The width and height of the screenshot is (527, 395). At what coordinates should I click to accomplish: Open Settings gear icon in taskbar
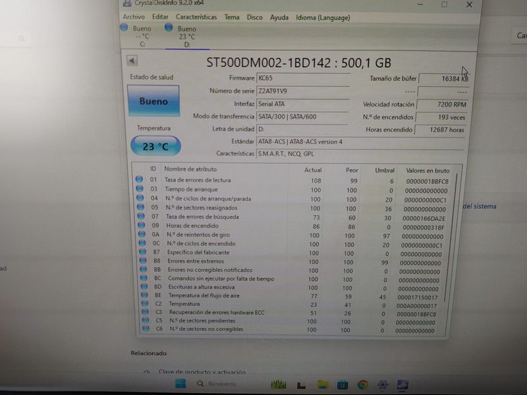(383, 384)
